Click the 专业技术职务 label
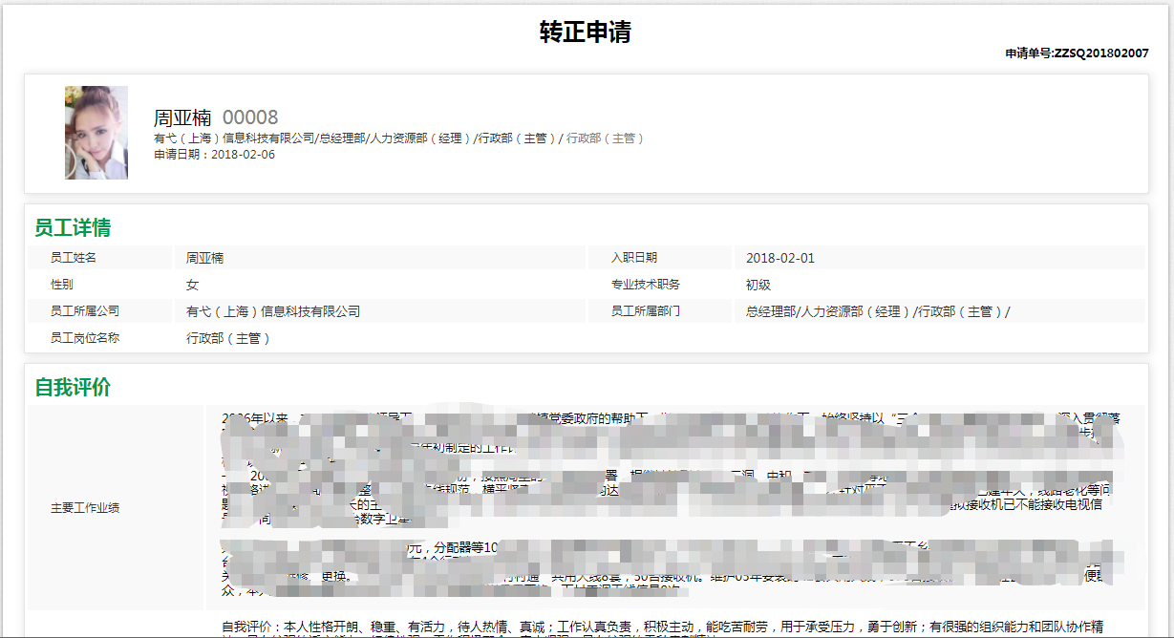Image resolution: width=1174 pixels, height=638 pixels. click(x=646, y=285)
